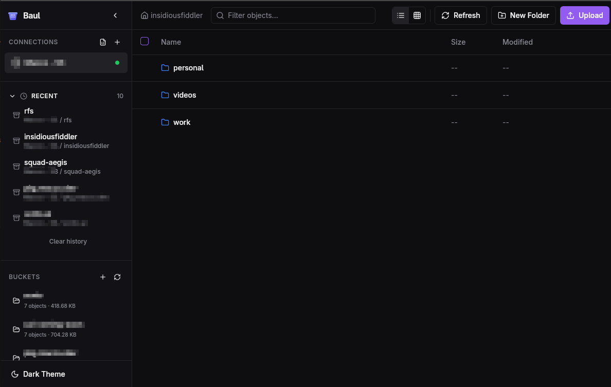Viewport: 611px width, 387px height.
Task: Click the Filter objects search field
Action: 293,15
